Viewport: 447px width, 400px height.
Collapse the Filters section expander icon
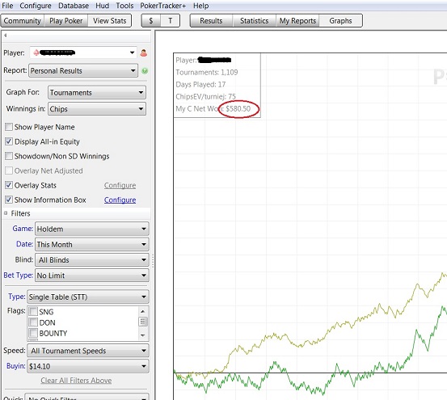coord(6,213)
